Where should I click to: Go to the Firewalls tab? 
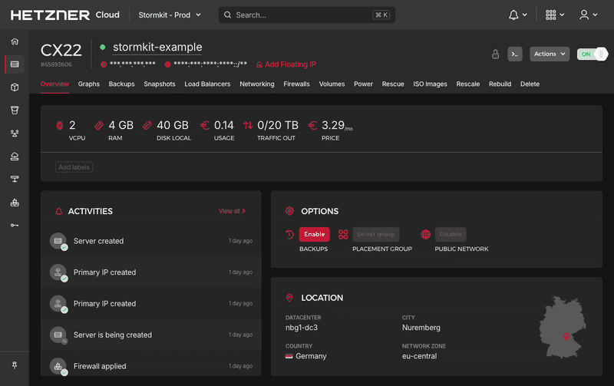(x=296, y=84)
